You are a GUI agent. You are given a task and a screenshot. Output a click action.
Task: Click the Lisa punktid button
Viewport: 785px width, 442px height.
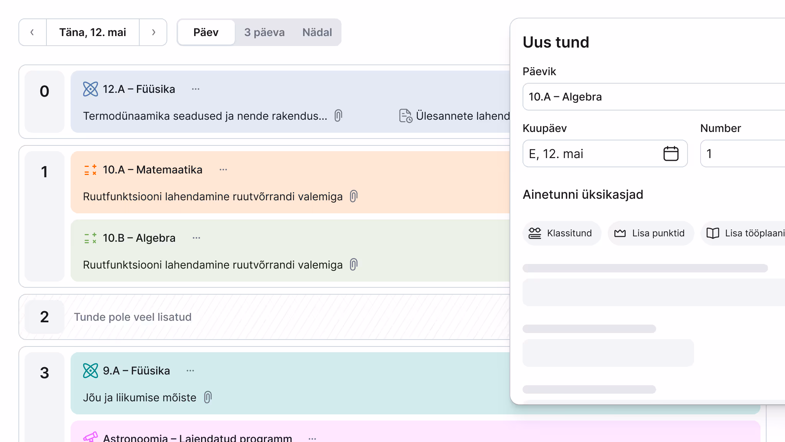651,233
